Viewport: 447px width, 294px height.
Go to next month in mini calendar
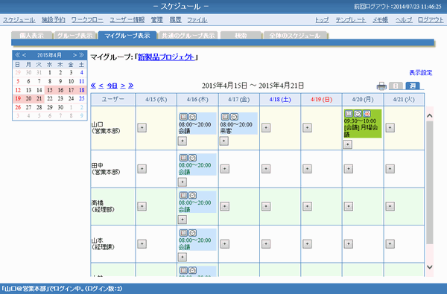pos(74,55)
